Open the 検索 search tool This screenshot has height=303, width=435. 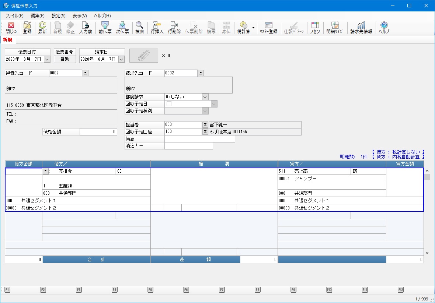click(x=140, y=28)
